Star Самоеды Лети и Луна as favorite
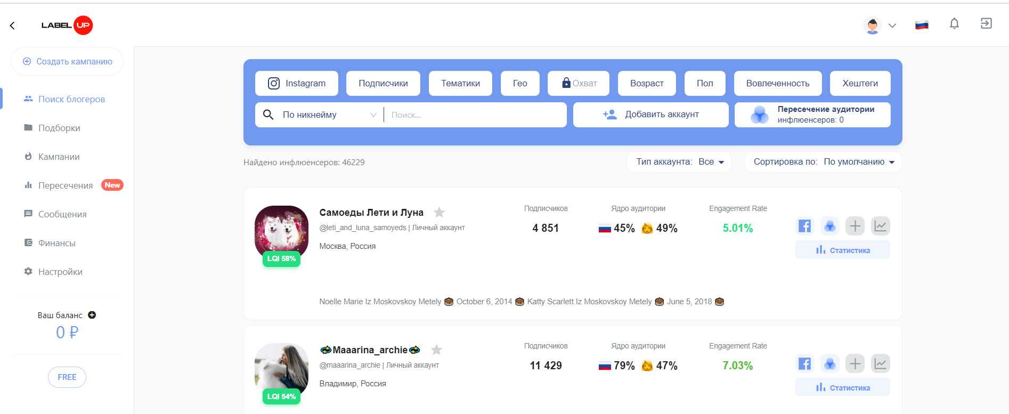The width and height of the screenshot is (1009, 414). click(x=439, y=213)
